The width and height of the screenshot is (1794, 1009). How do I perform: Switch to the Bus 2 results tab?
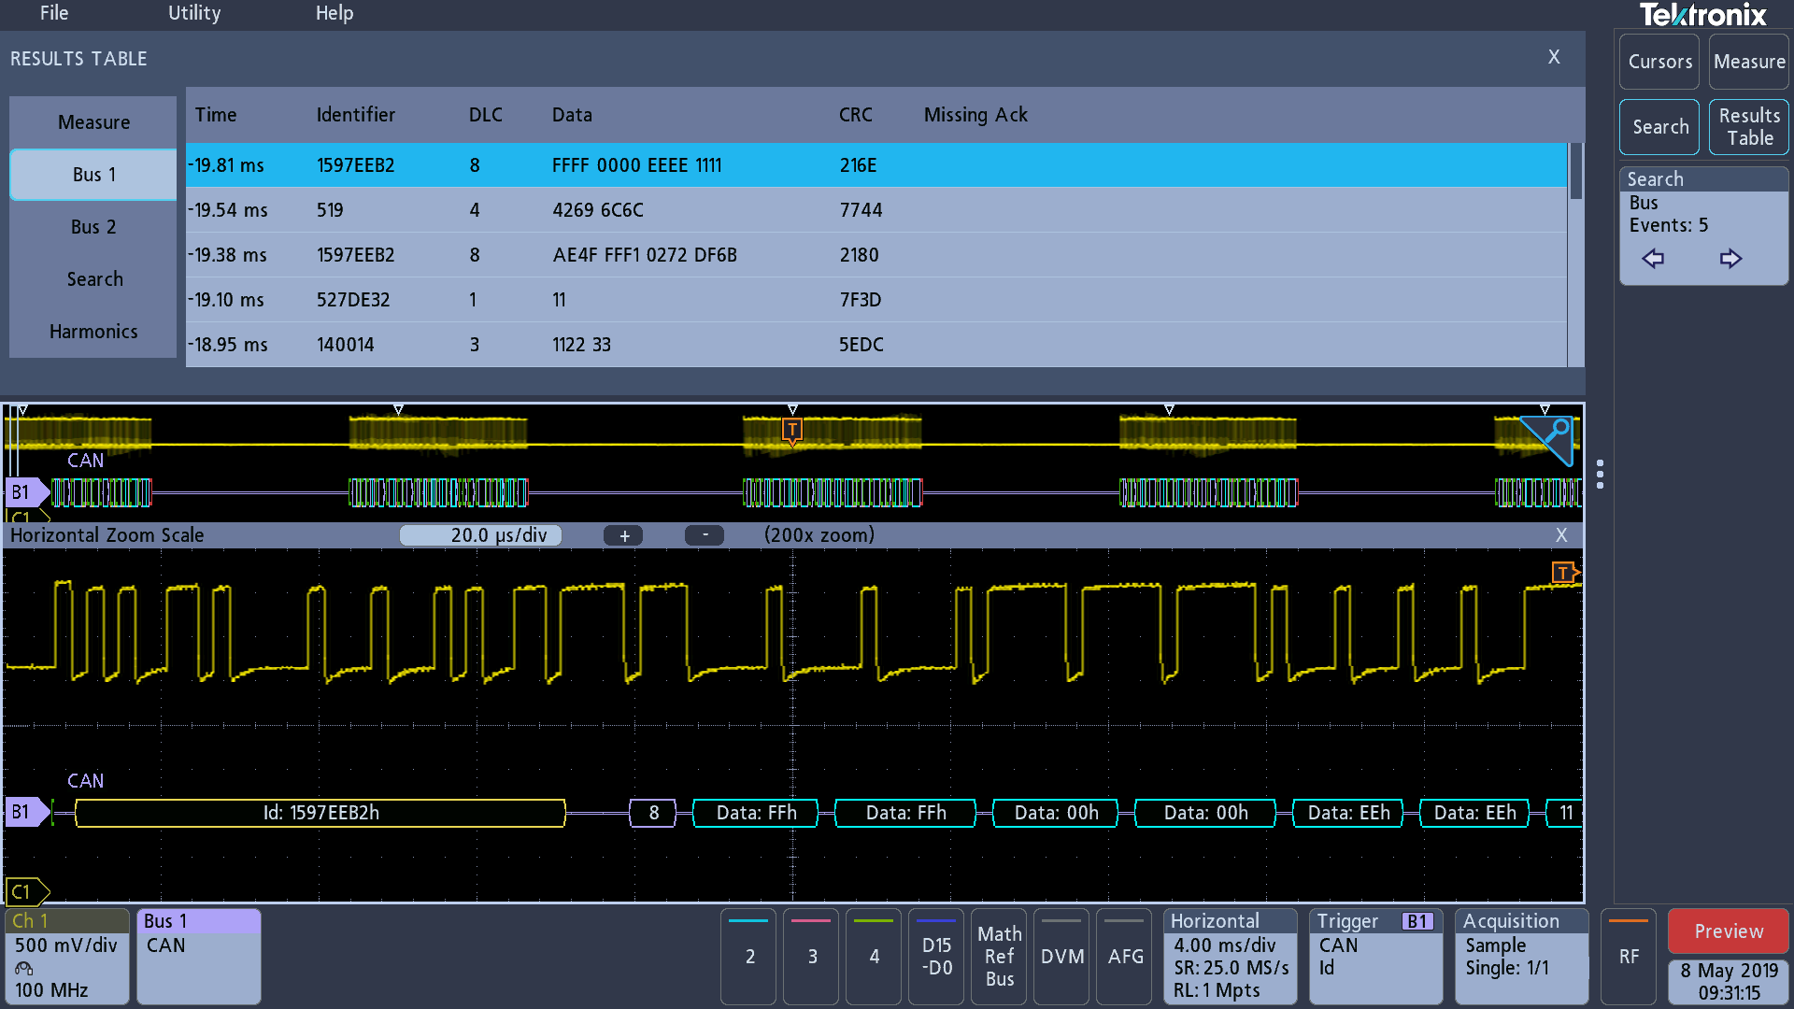tap(93, 227)
